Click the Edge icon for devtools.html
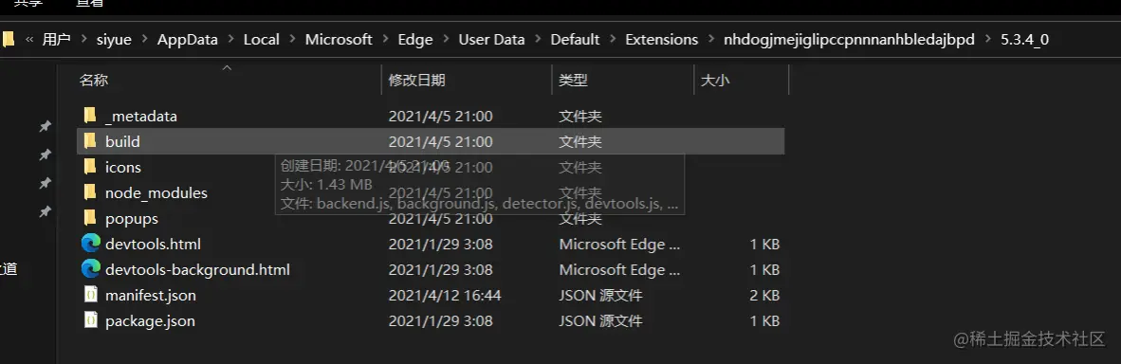The height and width of the screenshot is (364, 1121). 91,244
